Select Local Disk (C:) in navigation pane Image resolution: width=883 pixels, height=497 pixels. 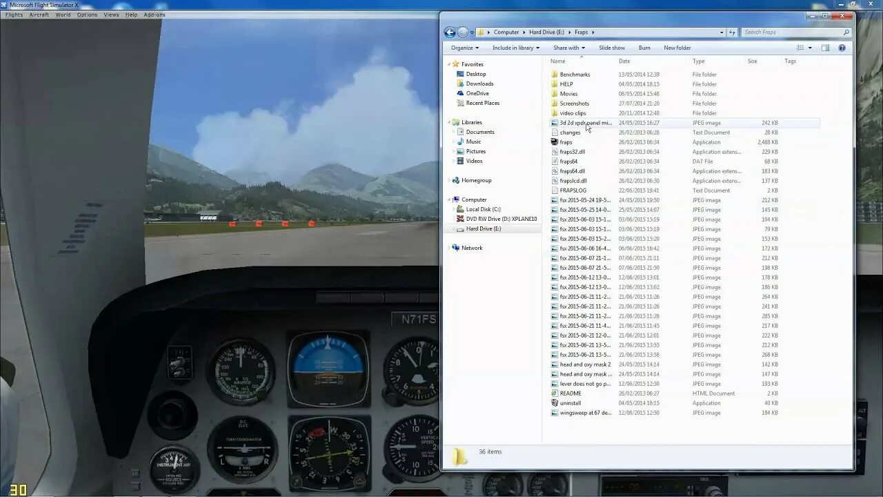[483, 209]
